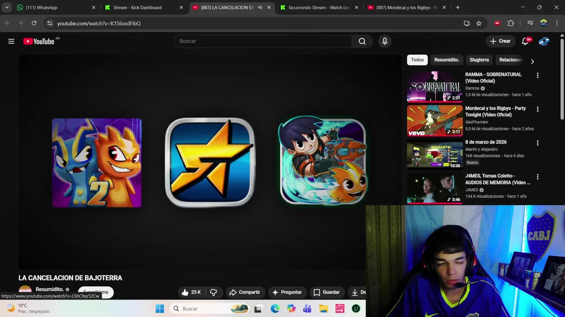Open the Mordecai y los Rigbys - Party Tonight title
The image size is (565, 317).
tap(495, 111)
